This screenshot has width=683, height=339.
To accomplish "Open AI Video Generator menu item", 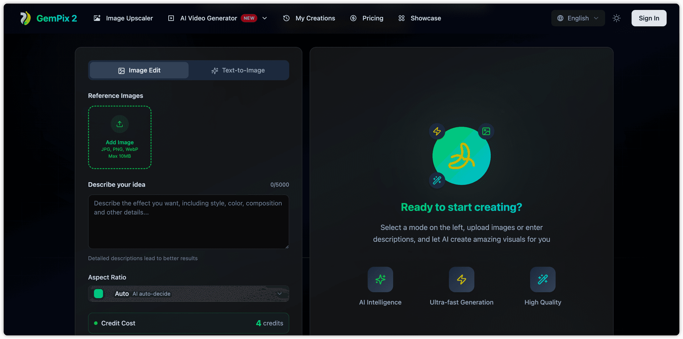I will 208,18.
